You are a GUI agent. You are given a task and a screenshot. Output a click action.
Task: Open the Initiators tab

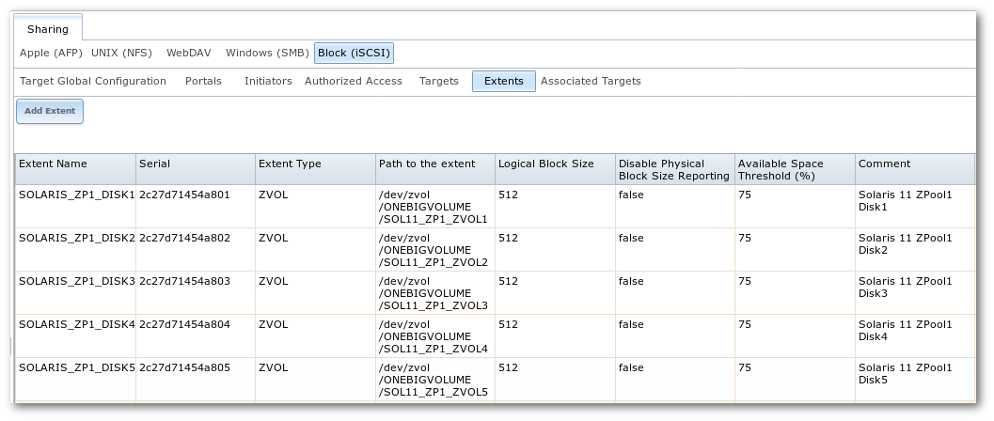268,82
